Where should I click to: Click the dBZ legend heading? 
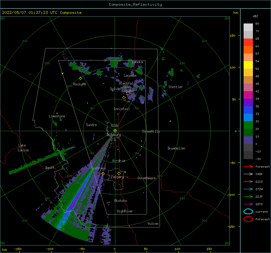255,16
